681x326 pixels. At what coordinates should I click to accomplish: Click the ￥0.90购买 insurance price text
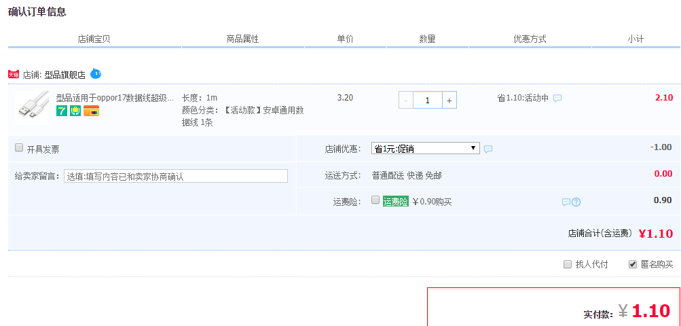point(432,202)
